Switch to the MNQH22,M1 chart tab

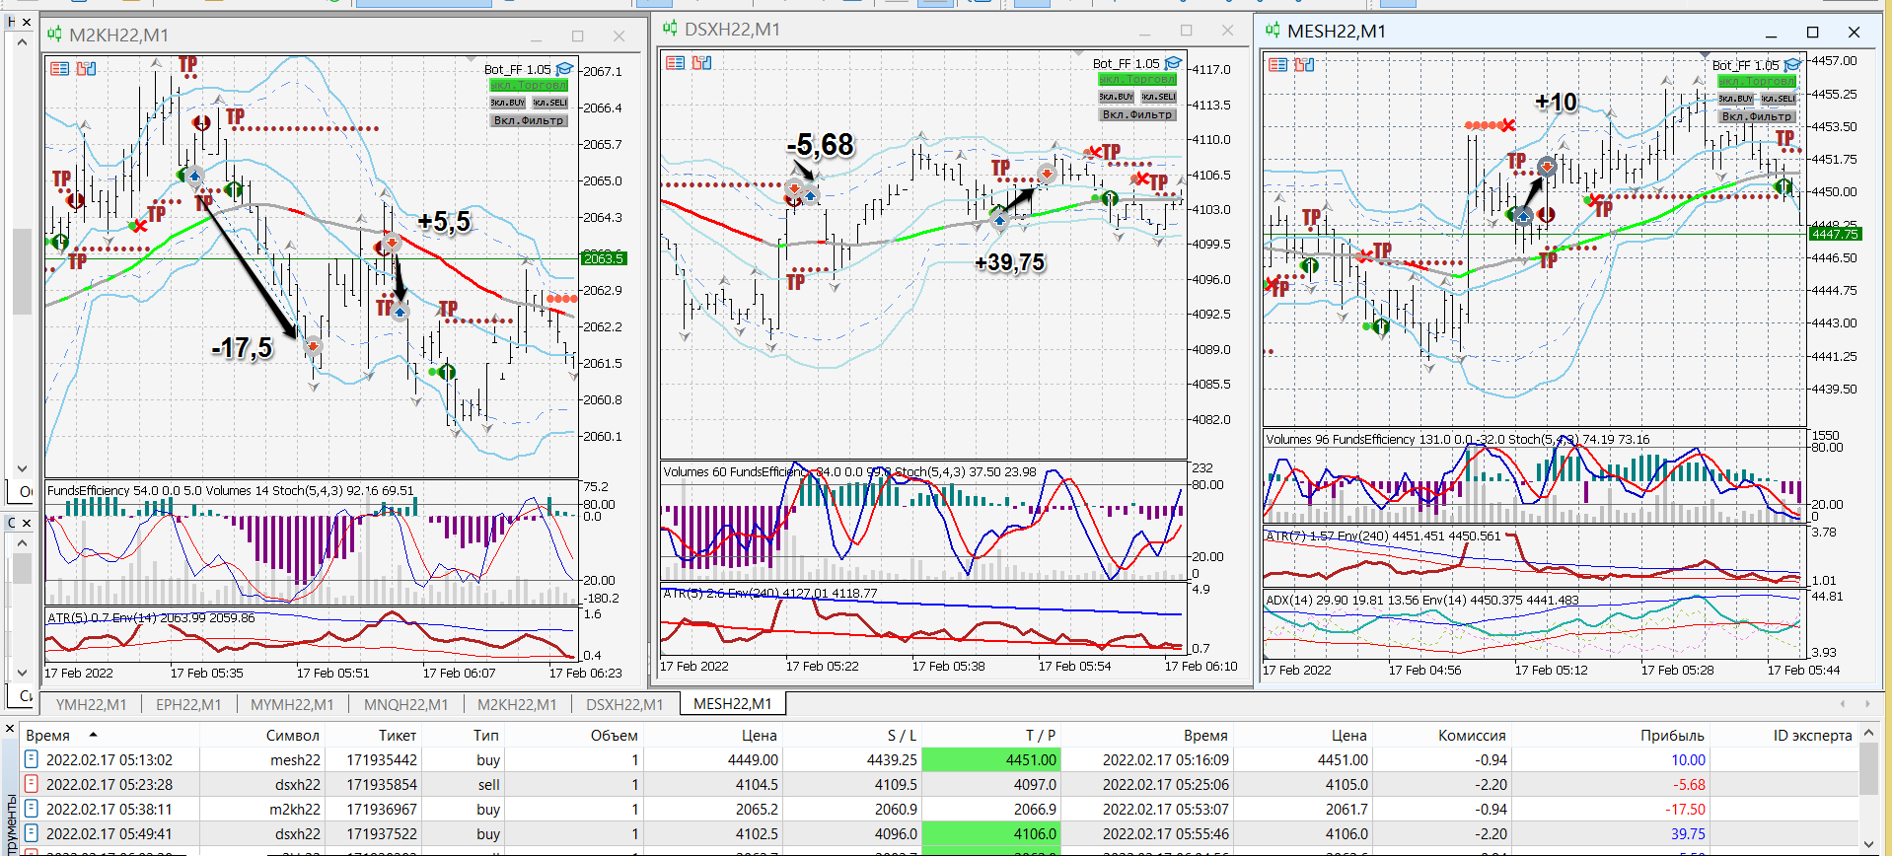(x=405, y=704)
